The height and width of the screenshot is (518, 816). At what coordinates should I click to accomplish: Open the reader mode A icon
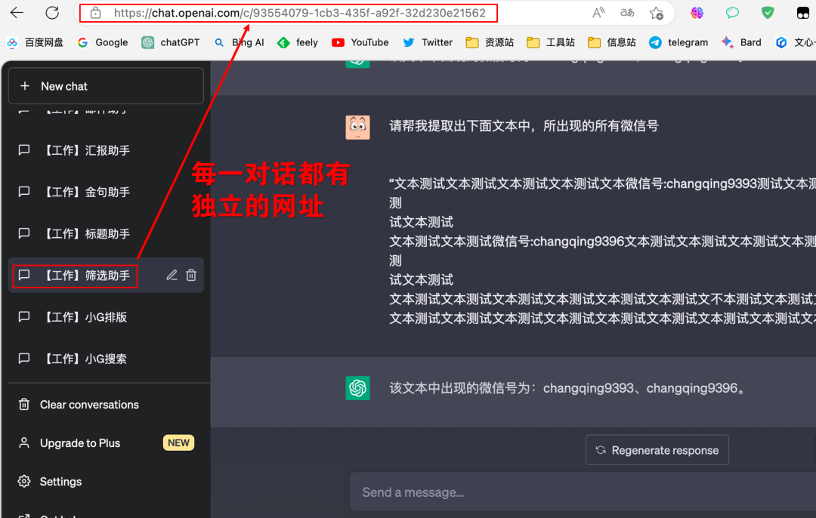coord(598,12)
